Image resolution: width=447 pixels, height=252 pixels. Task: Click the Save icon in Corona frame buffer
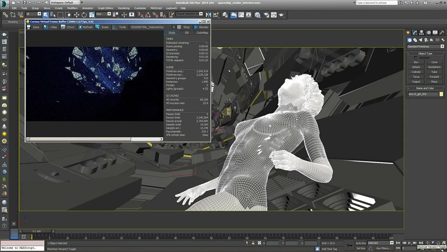point(29,27)
